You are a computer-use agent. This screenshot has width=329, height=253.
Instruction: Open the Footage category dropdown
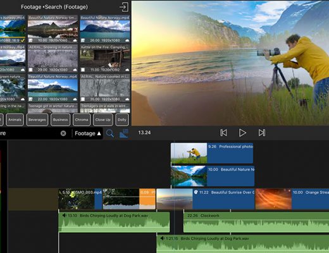coord(88,133)
